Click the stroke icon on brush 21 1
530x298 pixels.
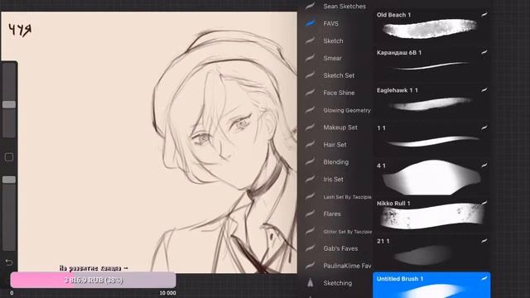(484, 241)
